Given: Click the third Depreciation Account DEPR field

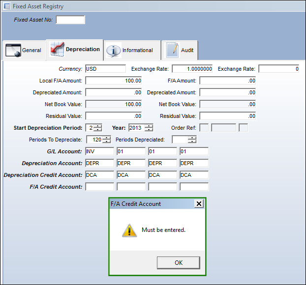Looking at the screenshot, I should (162, 163).
